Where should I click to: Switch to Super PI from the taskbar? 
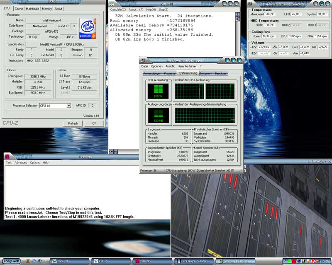point(69,261)
